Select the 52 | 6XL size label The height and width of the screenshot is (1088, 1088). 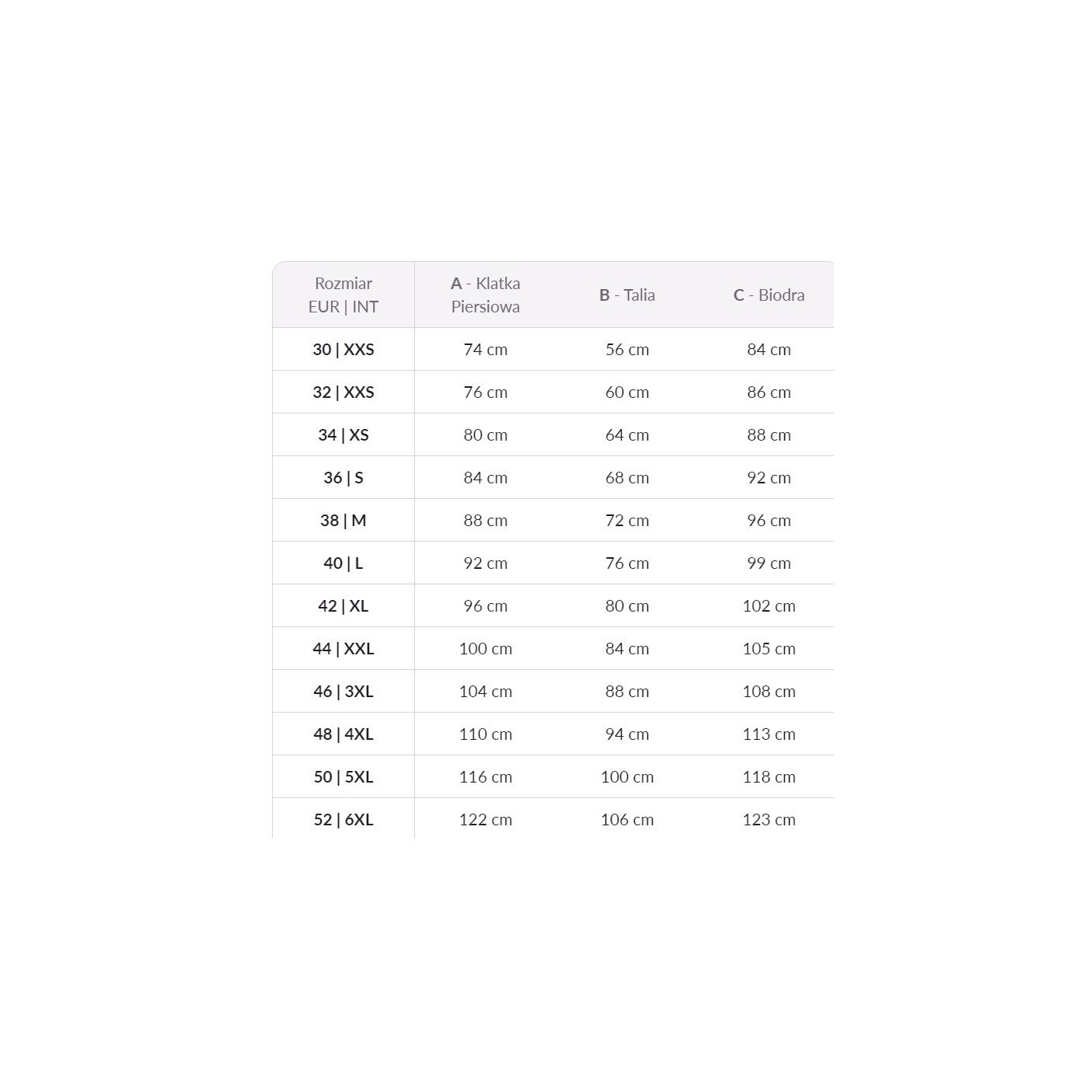click(x=343, y=820)
